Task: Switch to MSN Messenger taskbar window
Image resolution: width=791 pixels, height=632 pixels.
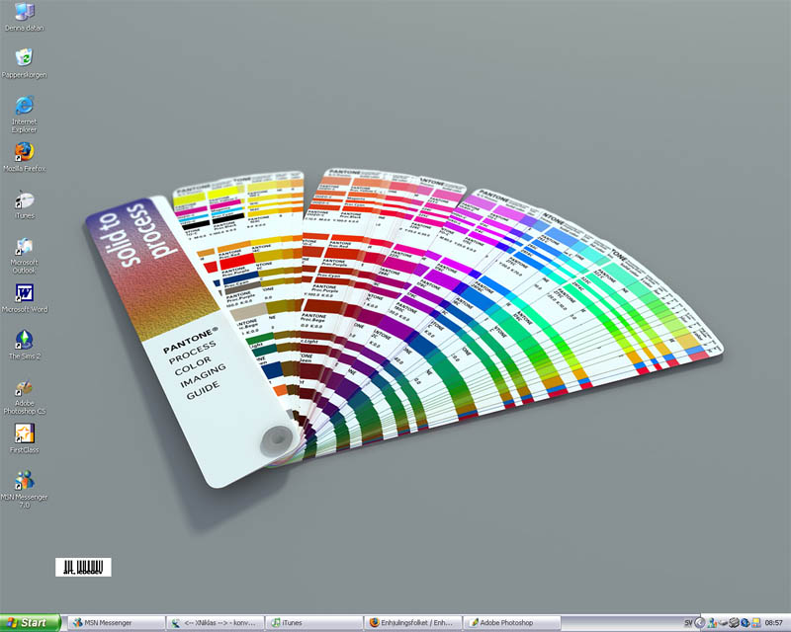Action: (116, 623)
